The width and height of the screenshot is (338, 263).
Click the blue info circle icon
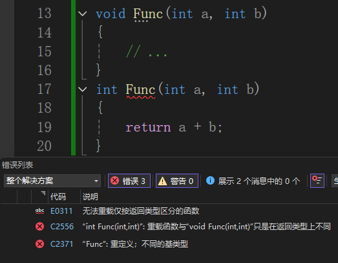pos(210,181)
